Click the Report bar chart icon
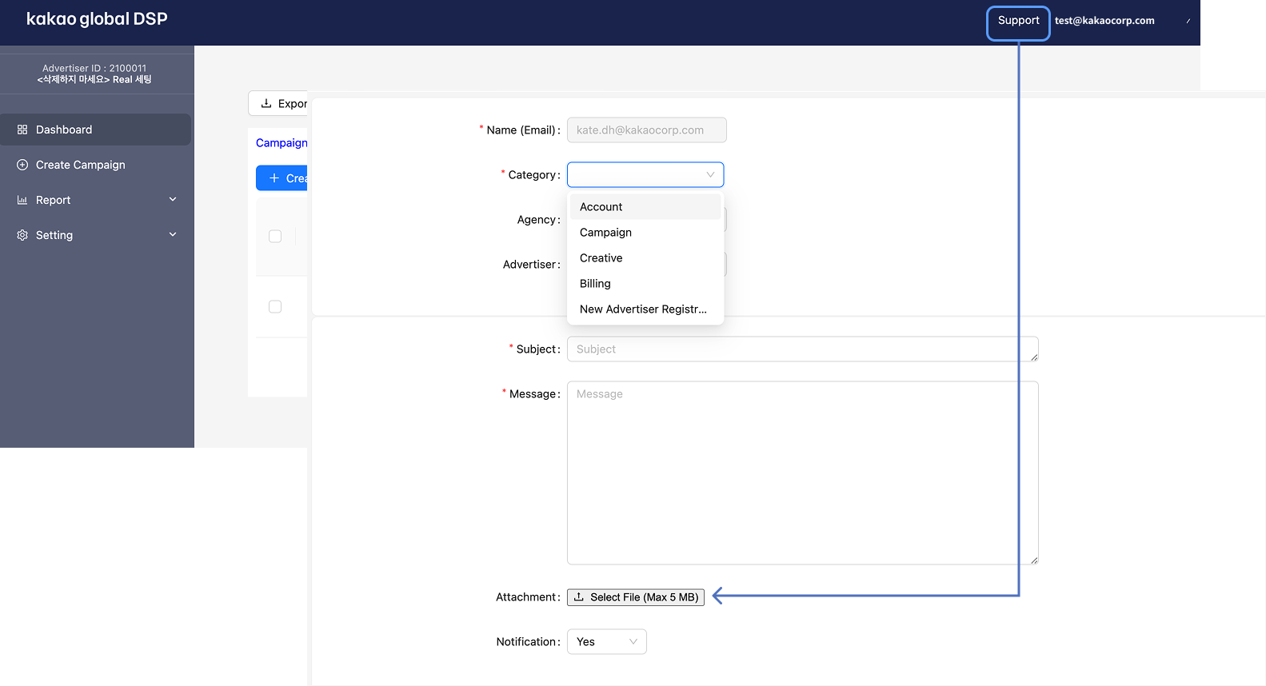The height and width of the screenshot is (686, 1266). [x=22, y=200]
